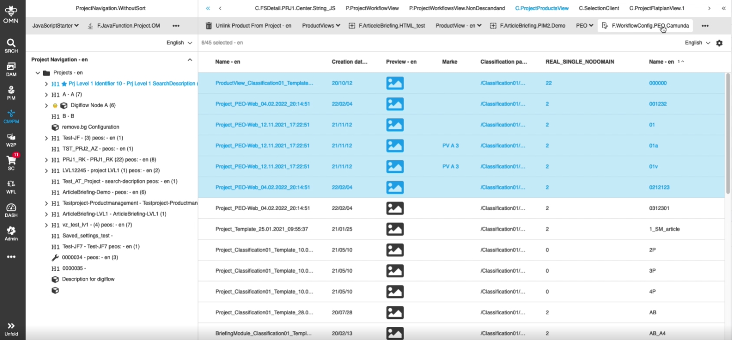Open the DAM module in sidebar
The image size is (732, 340).
[11, 69]
